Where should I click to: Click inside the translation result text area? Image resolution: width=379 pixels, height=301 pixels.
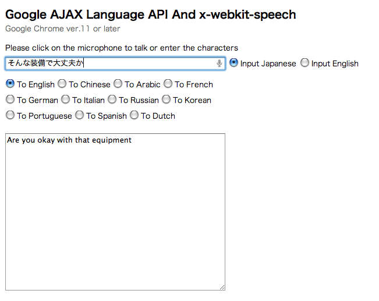115,212
